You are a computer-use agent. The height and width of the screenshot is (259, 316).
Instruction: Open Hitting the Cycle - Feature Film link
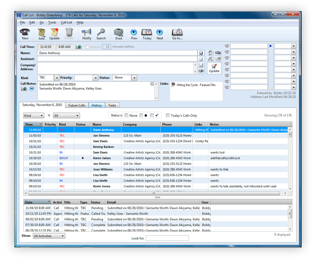pyautogui.click(x=196, y=85)
